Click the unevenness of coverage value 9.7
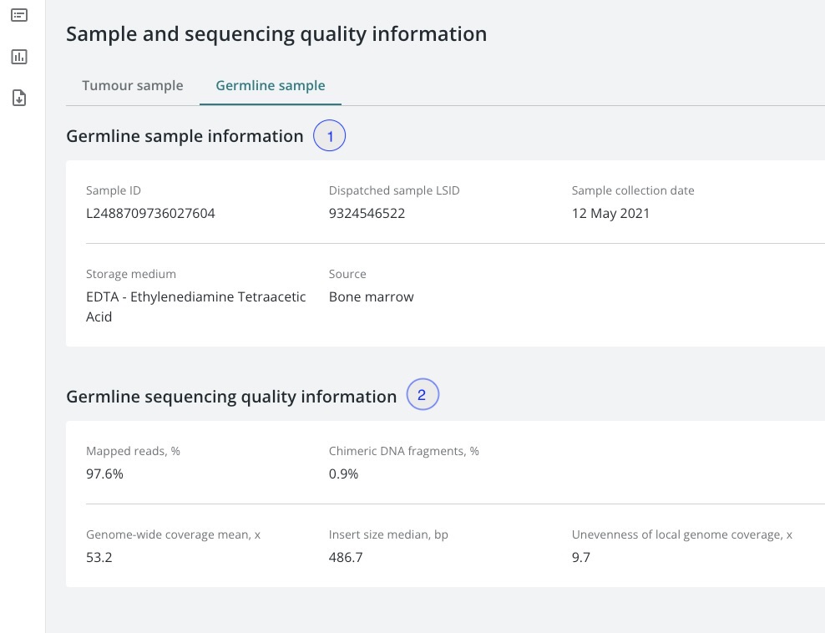Viewport: 825px width, 633px height. click(x=581, y=557)
